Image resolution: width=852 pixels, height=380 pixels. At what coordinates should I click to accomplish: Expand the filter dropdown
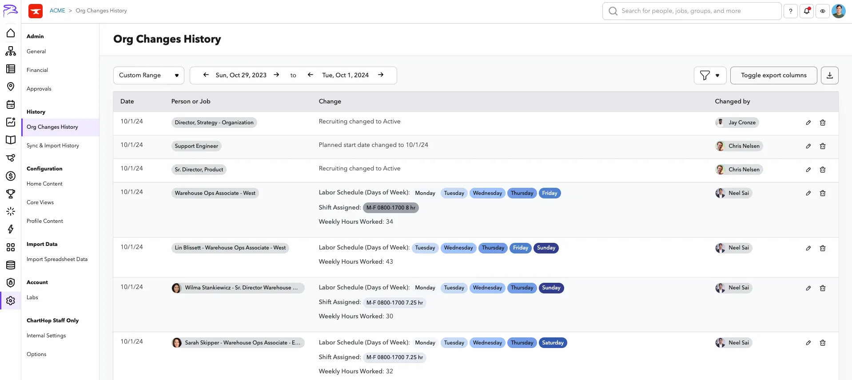click(710, 75)
